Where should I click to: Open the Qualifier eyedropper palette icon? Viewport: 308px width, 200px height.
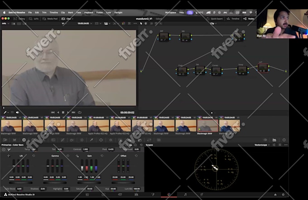91,140
